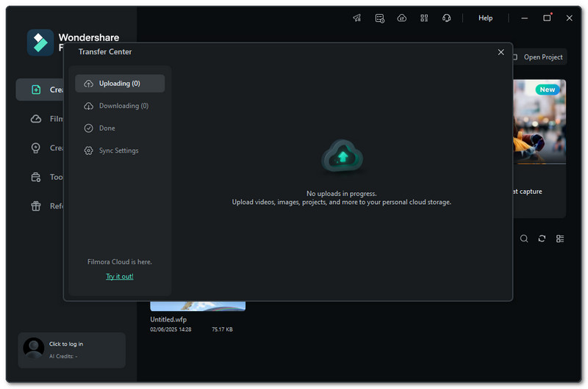Open the Untitled.wfp project thumbnail
Viewport: 588px width, 389px height.
coord(198,306)
